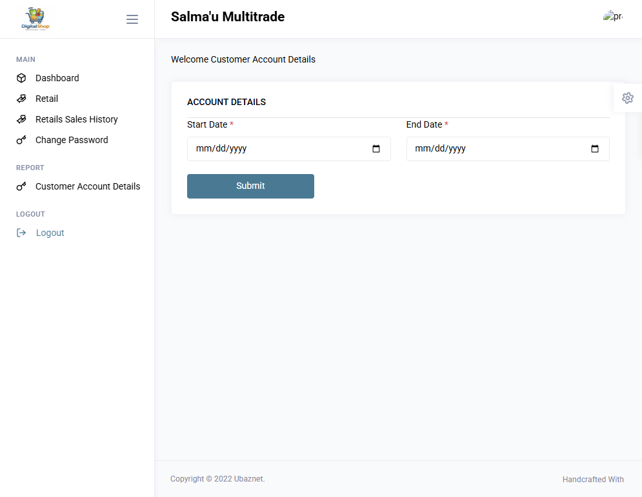Click the Welcome Customer Account Details heading
This screenshot has height=497, width=642.
[x=243, y=59]
